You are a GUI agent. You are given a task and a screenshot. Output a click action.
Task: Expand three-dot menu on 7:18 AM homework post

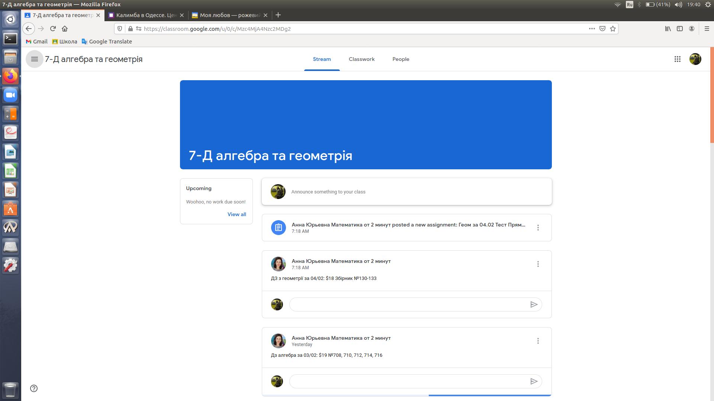538,264
